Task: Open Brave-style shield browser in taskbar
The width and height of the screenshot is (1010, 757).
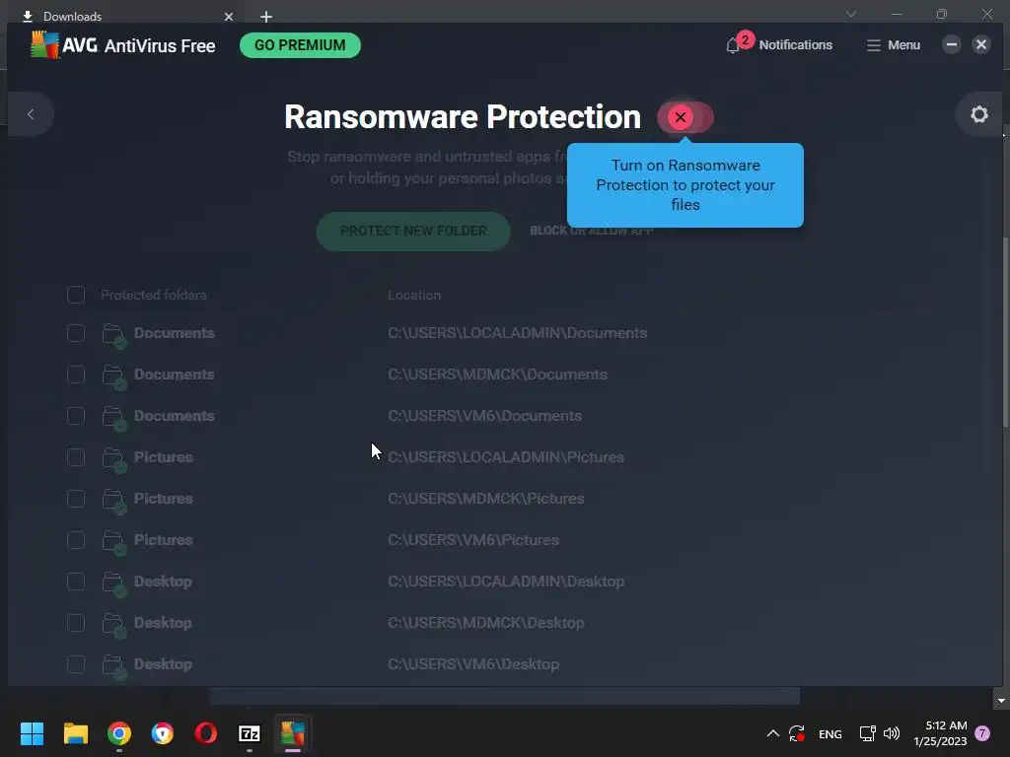Action: (163, 733)
